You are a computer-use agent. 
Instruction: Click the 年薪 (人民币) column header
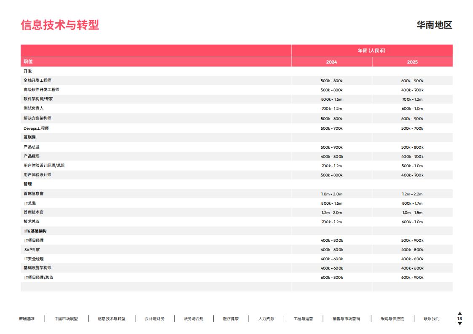tap(372, 51)
